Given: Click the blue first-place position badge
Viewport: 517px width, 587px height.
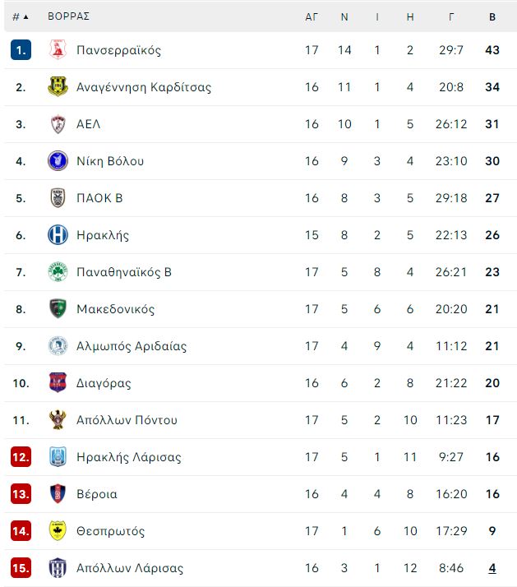Looking at the screenshot, I should [x=21, y=50].
